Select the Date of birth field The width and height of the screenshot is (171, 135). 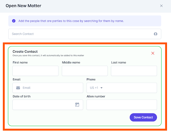(48, 105)
